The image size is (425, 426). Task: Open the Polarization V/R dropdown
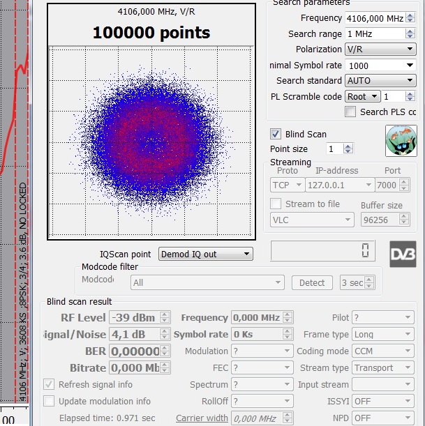tap(380, 50)
